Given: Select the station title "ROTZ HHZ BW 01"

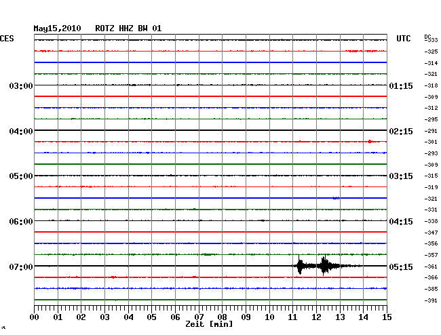Looking at the screenshot, I should (128, 28).
